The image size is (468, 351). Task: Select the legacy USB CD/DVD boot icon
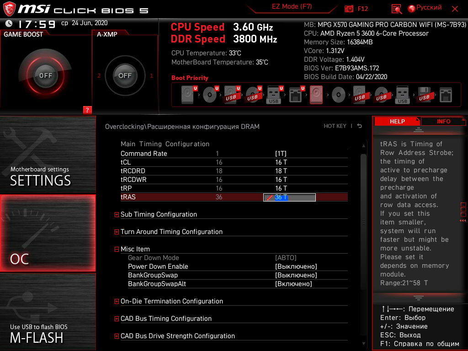[x=382, y=95]
